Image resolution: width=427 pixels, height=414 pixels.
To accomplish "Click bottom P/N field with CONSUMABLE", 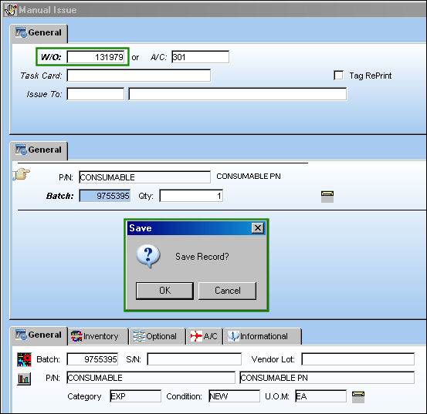I will (151, 378).
